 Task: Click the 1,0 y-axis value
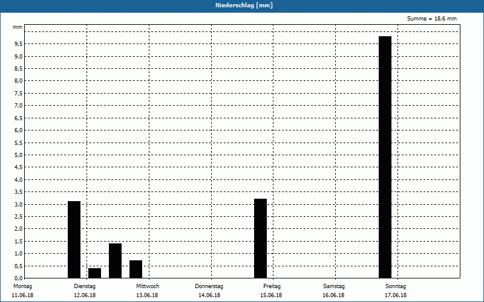18,254
